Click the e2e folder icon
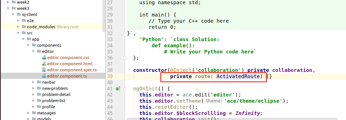This screenshot has width=346, height=120. click(24, 20)
